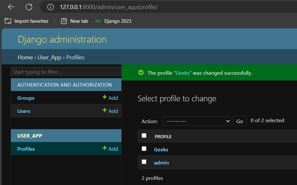Open the Action dropdown menu
Viewport: 297px width, 185px height.
(197, 121)
